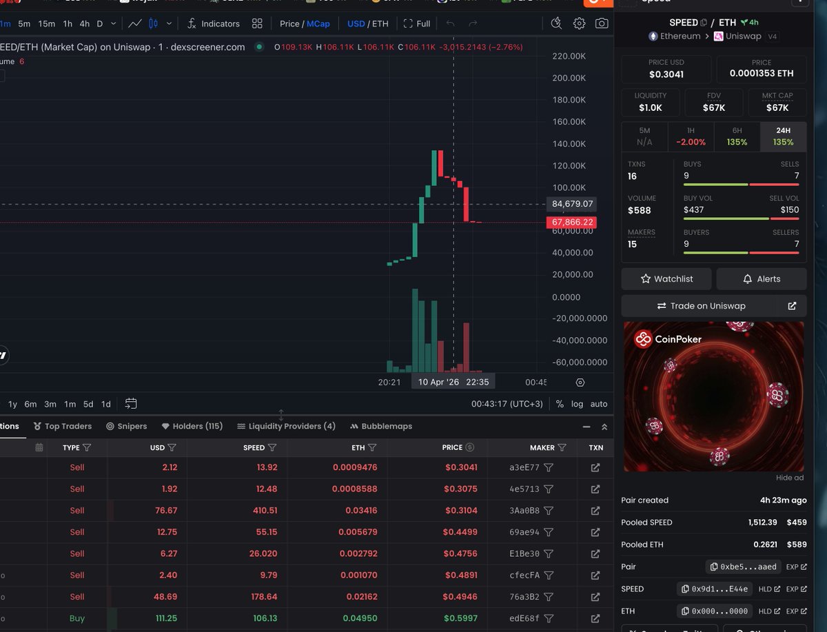Open the Holders (115) tab
The width and height of the screenshot is (827, 632).
[192, 426]
